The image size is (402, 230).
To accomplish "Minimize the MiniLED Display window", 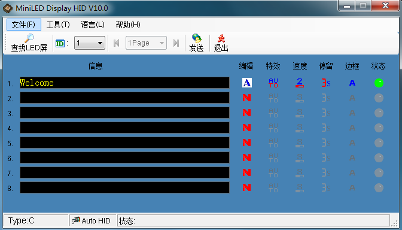I will pos(347,6).
